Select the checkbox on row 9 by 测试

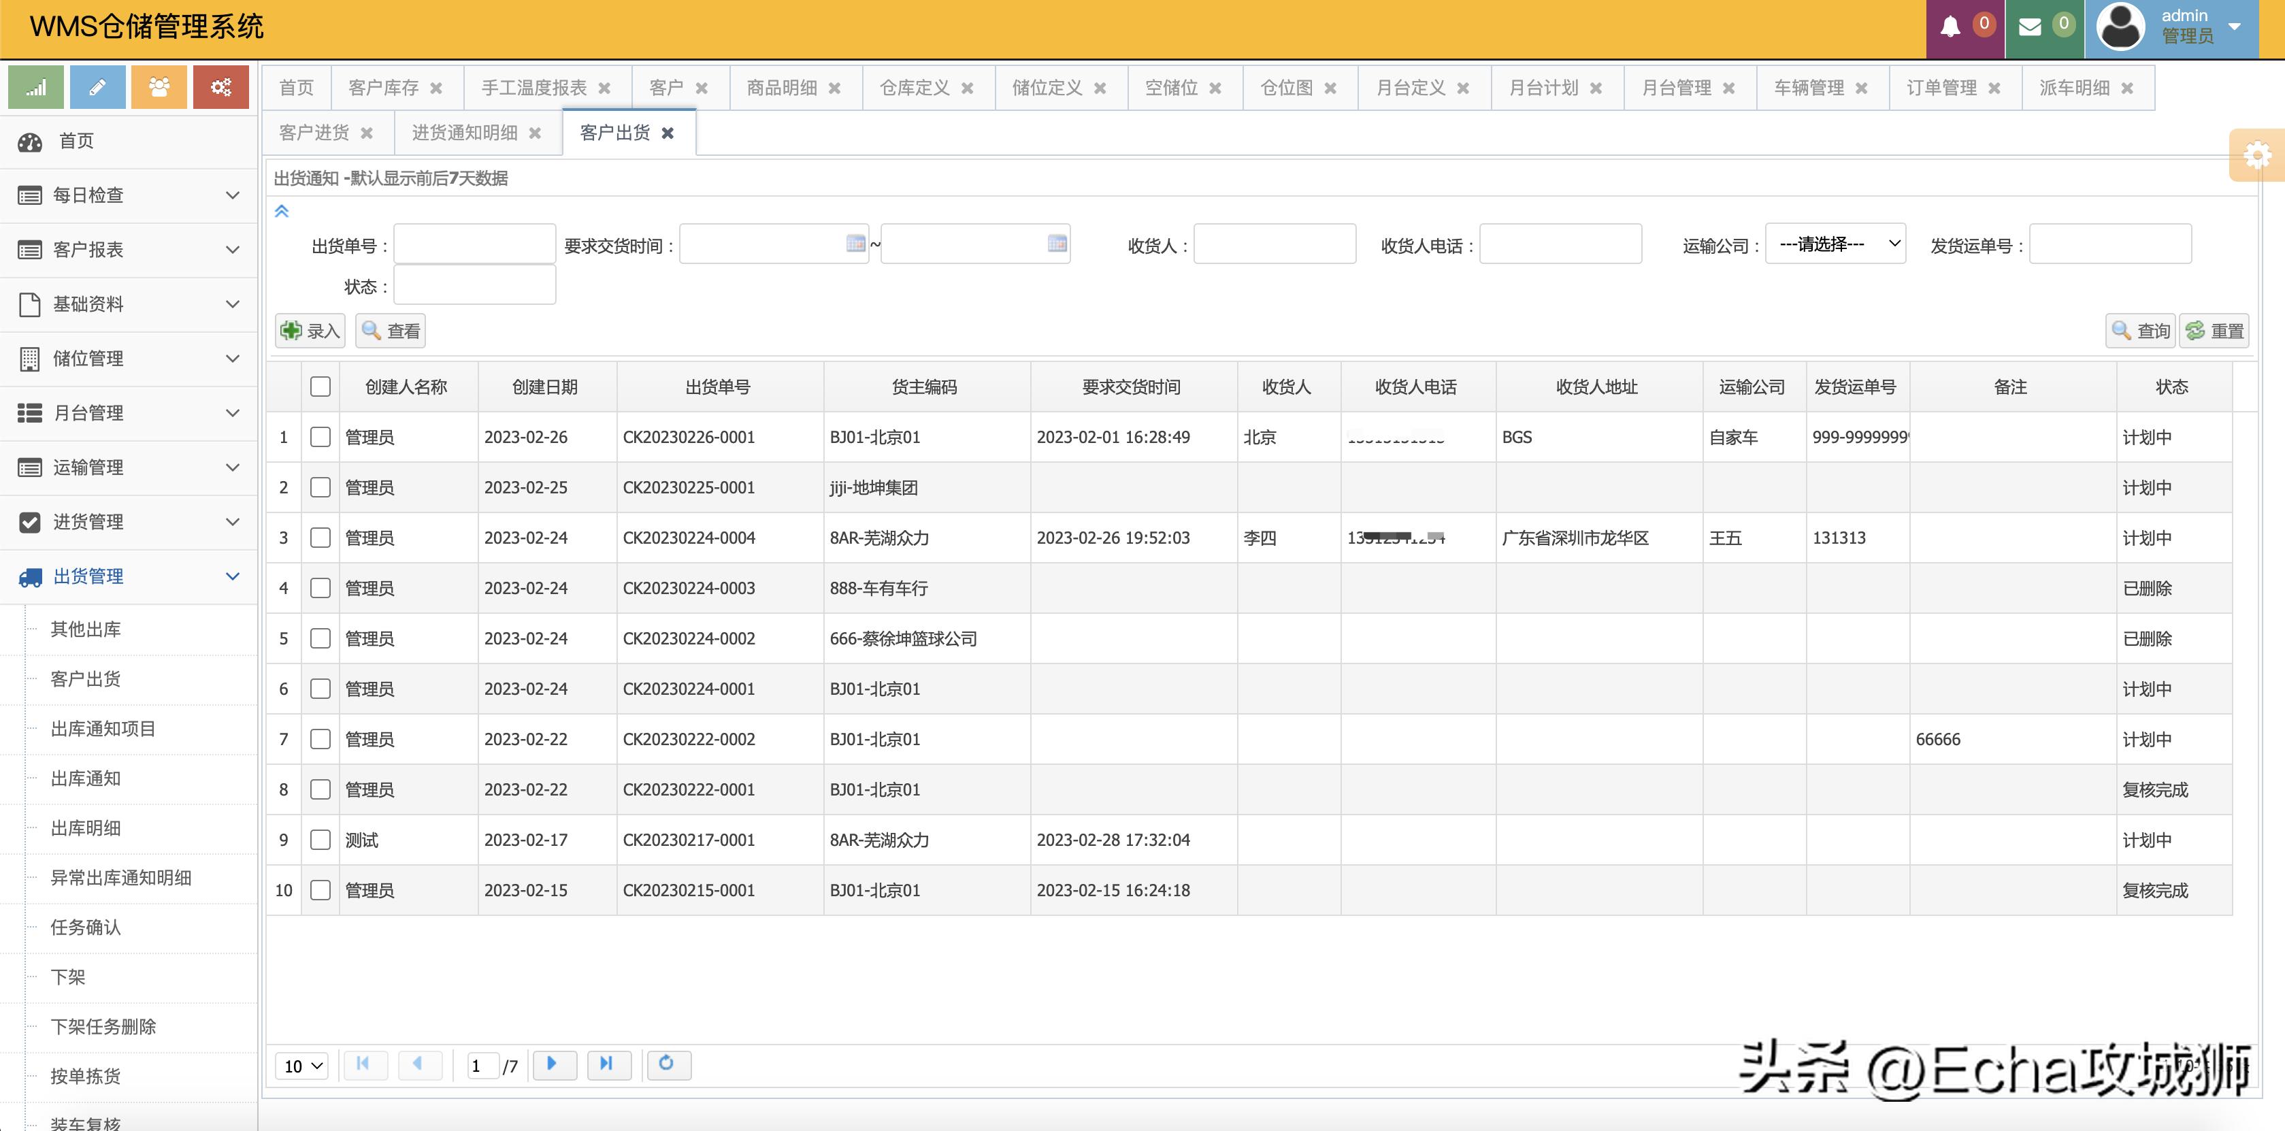[320, 839]
